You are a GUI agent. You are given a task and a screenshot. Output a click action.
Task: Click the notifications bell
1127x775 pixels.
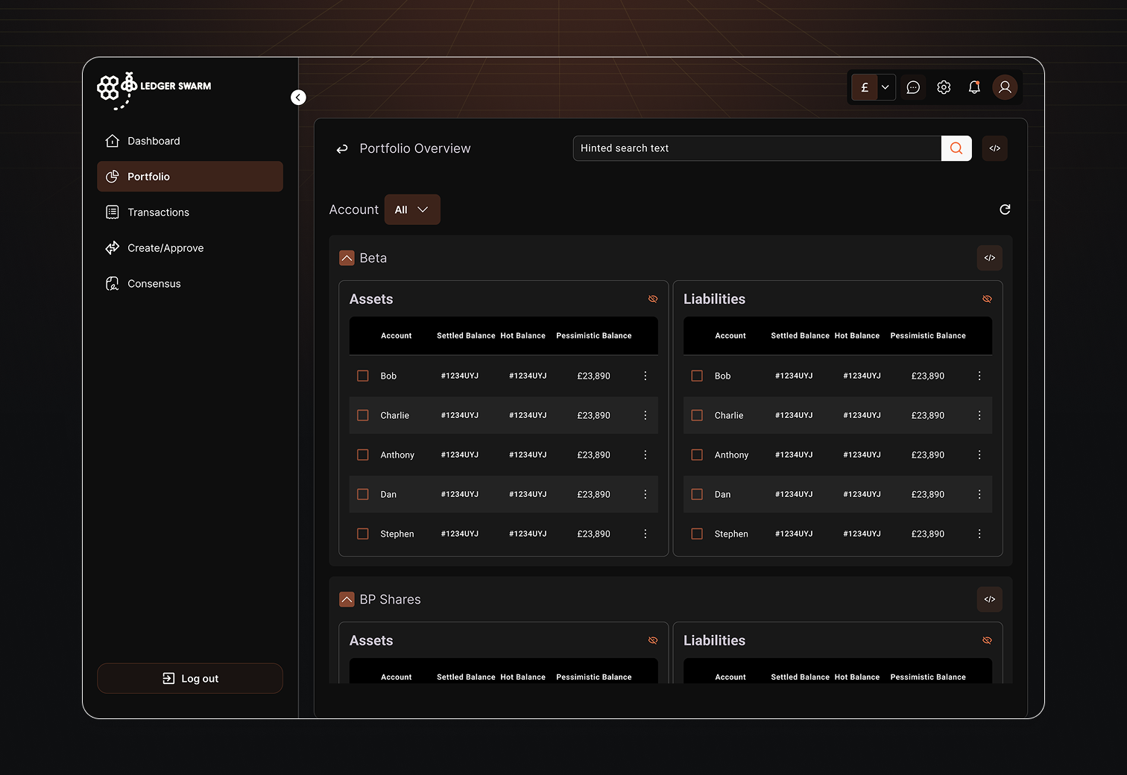[974, 87]
